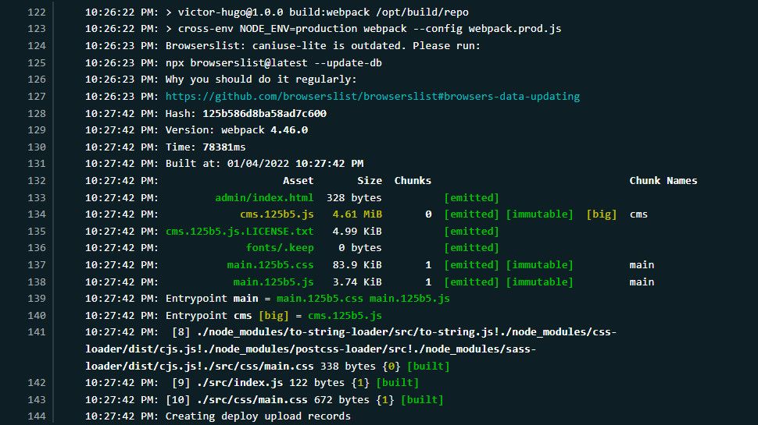Click the main.125b5.css asset in the table
The height and width of the screenshot is (425, 758).
[270, 265]
